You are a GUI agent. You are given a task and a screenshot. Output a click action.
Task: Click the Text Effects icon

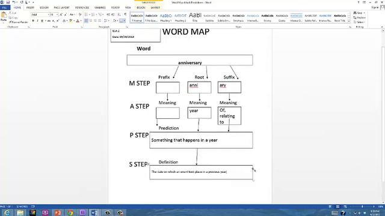[x=64, y=21]
